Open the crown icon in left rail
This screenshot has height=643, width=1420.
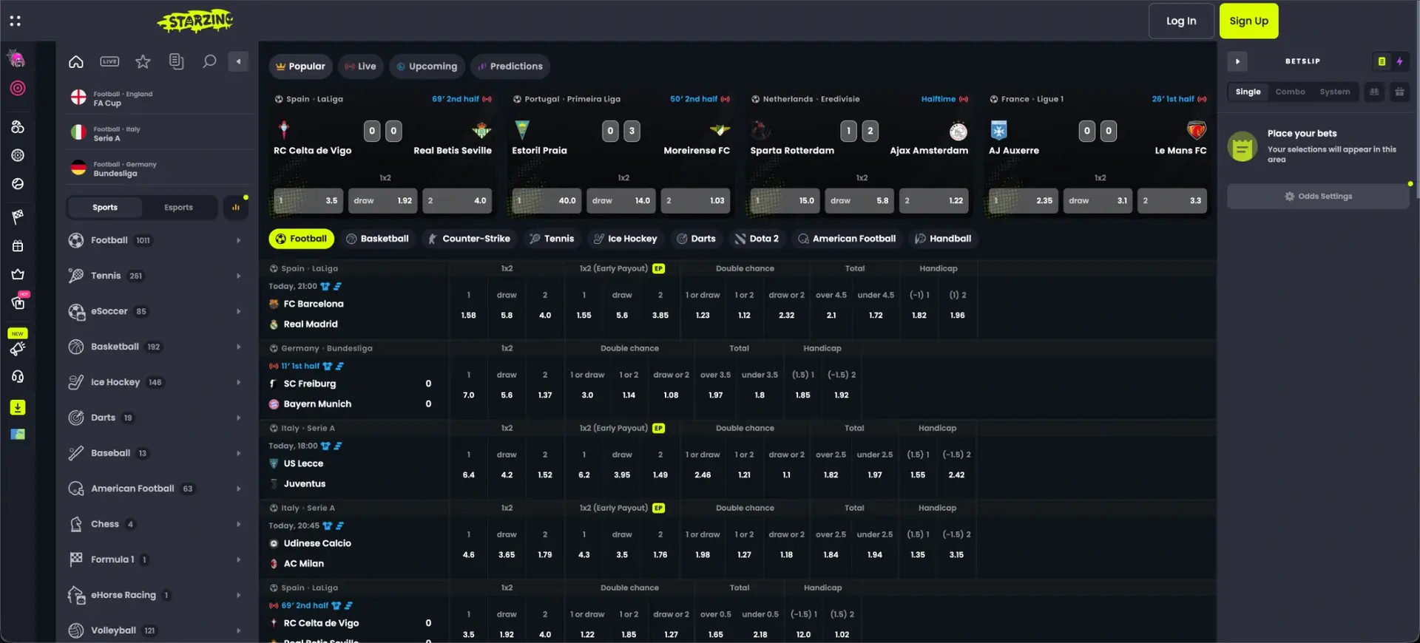[x=18, y=274]
